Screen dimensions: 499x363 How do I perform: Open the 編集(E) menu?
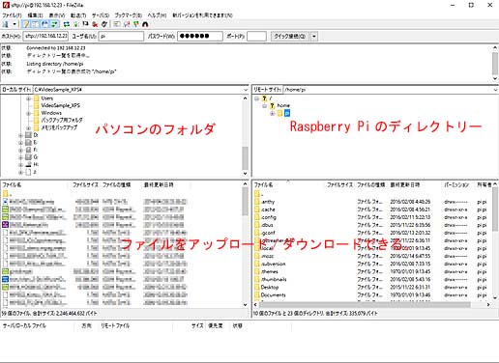coord(35,15)
